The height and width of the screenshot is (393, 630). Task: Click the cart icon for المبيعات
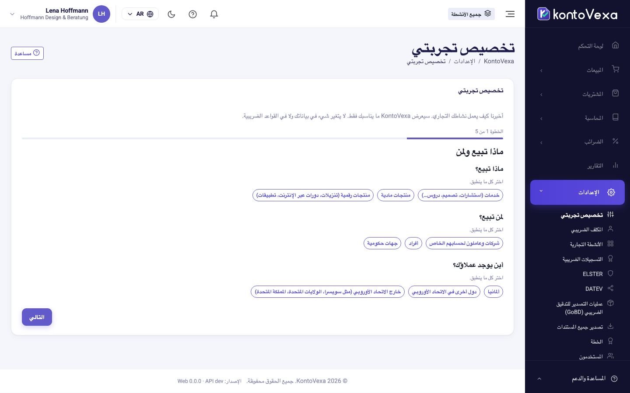[x=616, y=69]
